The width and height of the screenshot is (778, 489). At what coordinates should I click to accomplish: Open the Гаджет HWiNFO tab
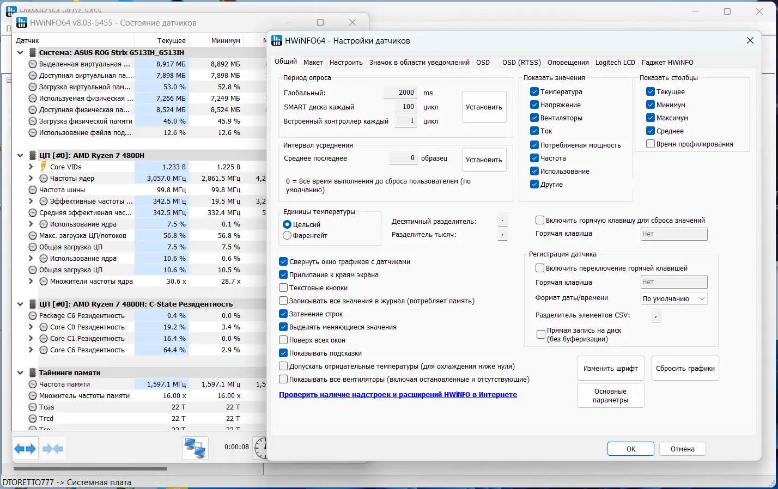pos(667,63)
